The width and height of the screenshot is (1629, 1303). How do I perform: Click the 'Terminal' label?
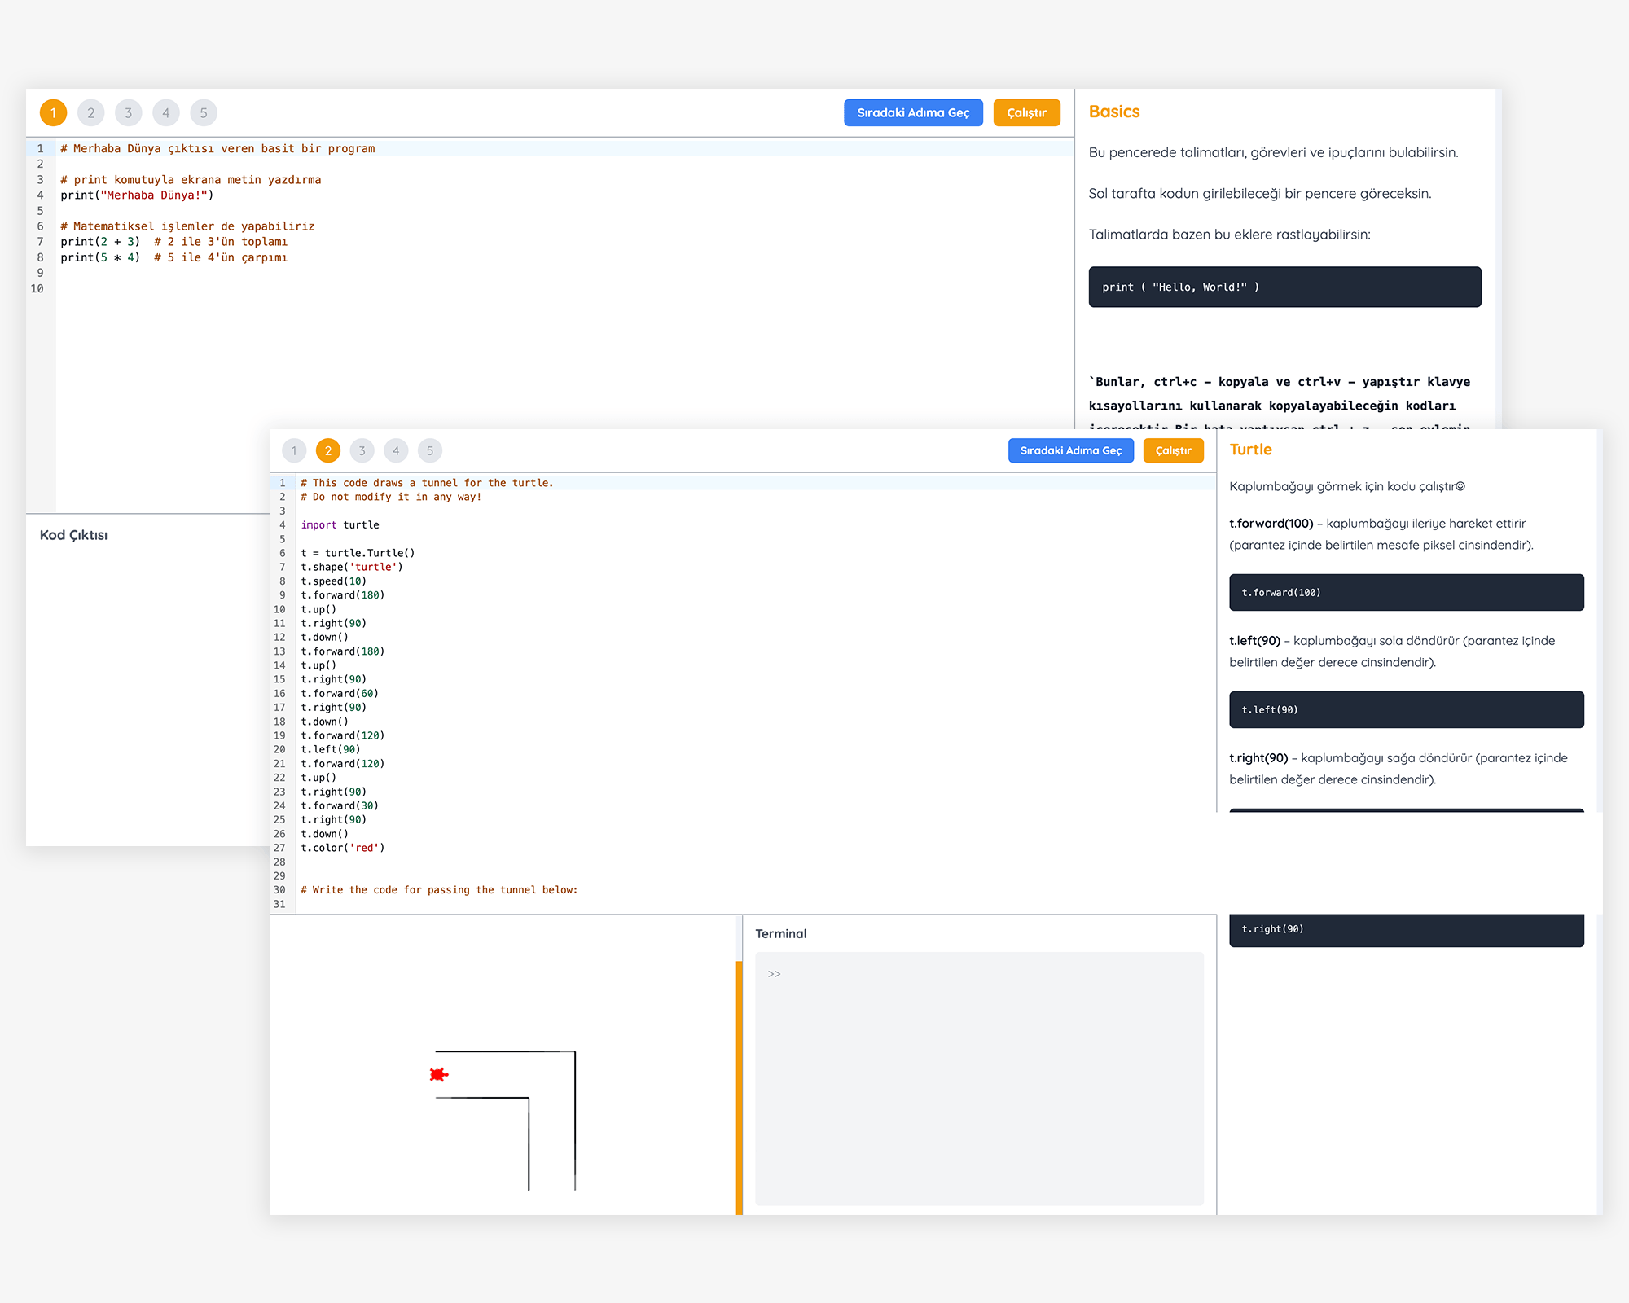tap(780, 933)
